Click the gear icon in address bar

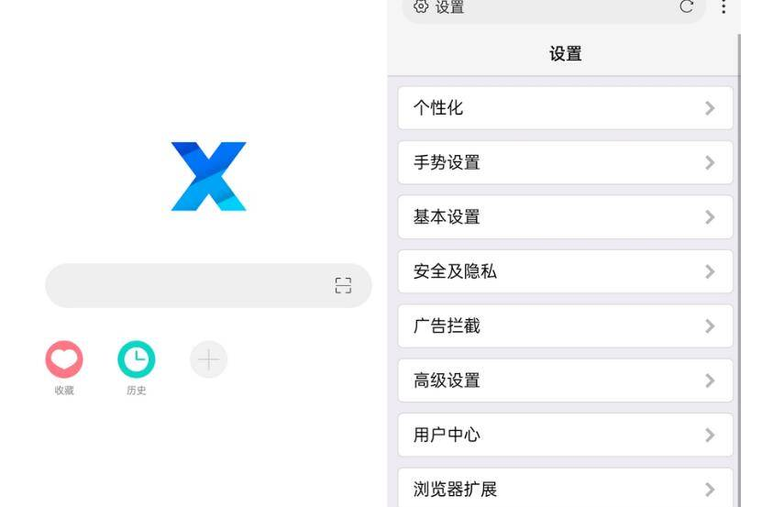click(x=421, y=7)
